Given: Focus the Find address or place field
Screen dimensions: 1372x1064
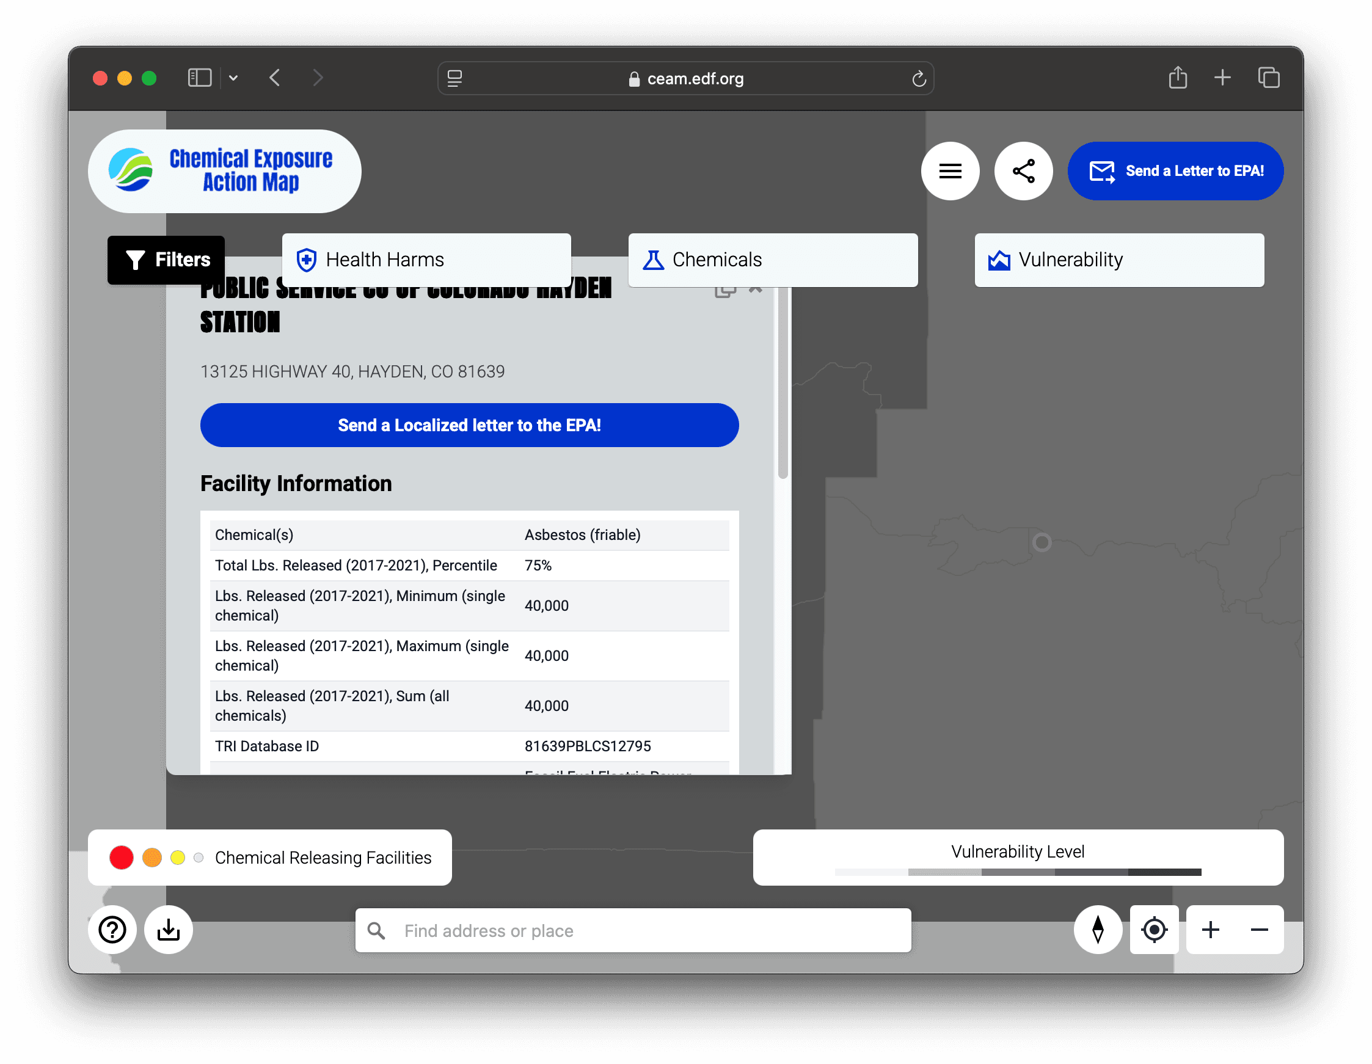Looking at the screenshot, I should pyautogui.click(x=633, y=930).
